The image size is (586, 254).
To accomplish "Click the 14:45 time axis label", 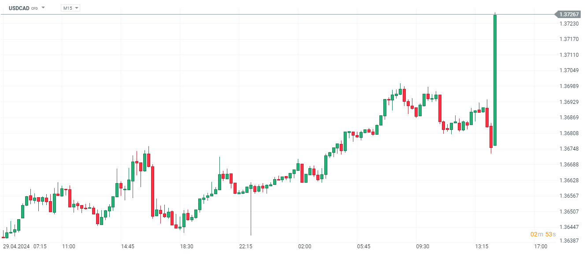I will [x=127, y=247].
